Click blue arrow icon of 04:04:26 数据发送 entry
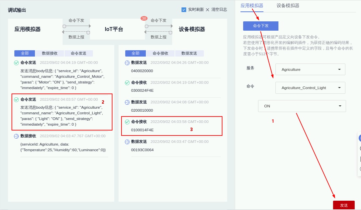The width and height of the screenshot is (361, 210). (127, 63)
